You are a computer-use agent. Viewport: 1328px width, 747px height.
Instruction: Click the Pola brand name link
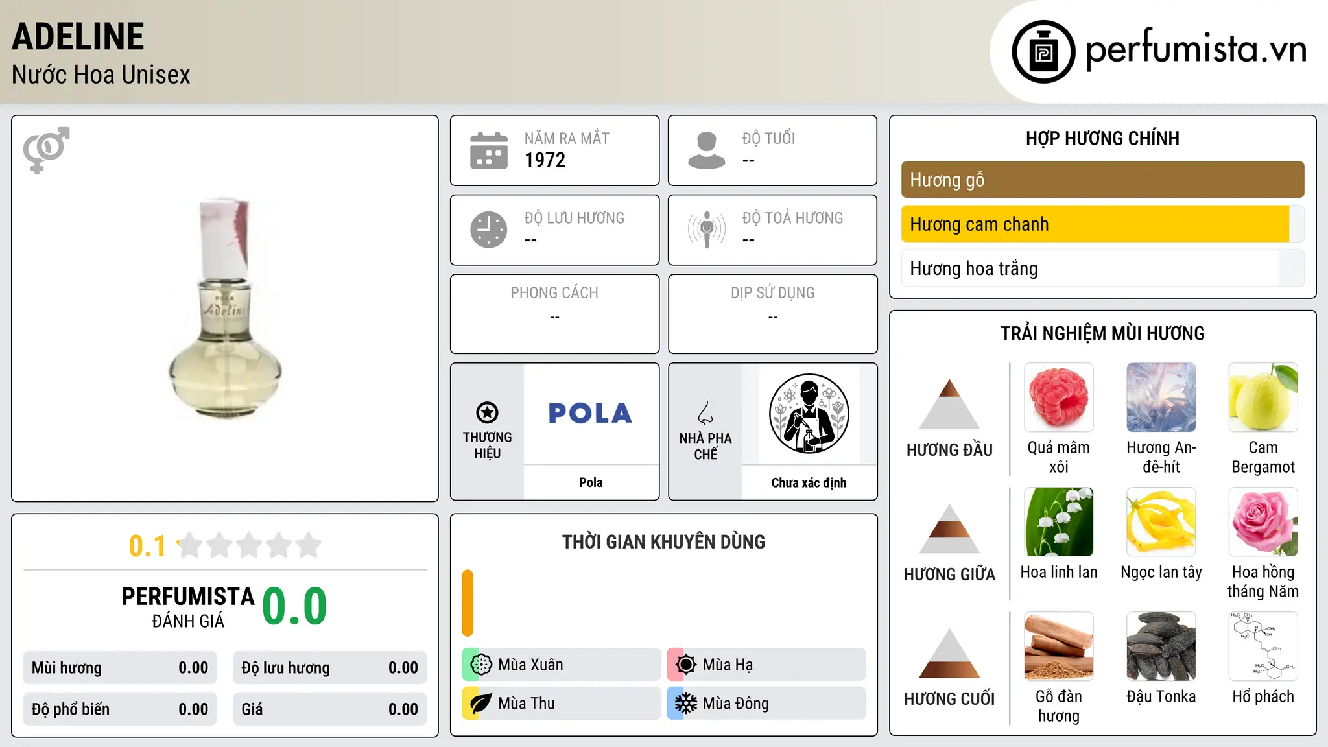pyautogui.click(x=591, y=482)
